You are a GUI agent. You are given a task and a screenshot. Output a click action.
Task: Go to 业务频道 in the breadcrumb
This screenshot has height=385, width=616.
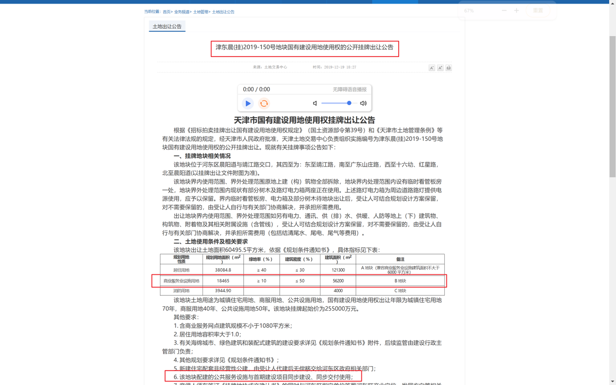coord(181,12)
